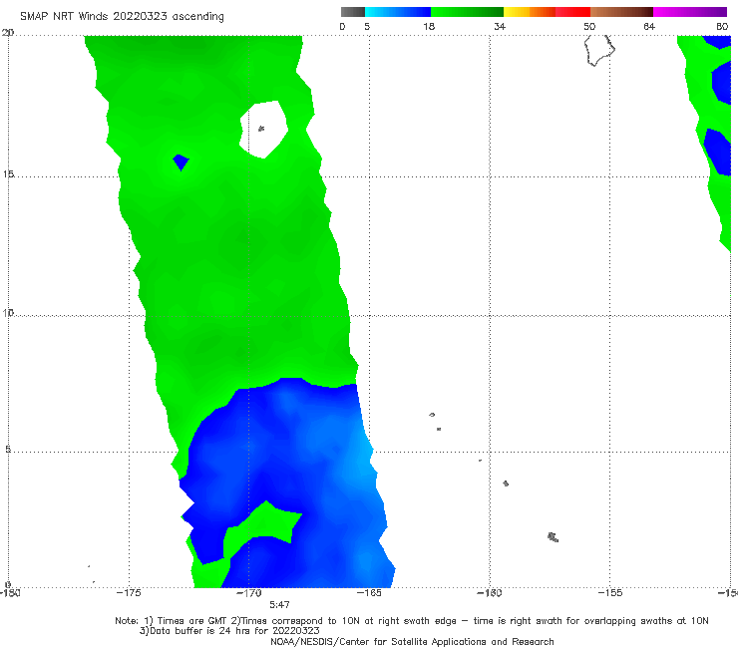Click the magenta-purple 64-80 colorbar segment
738x648 pixels.
pos(690,12)
